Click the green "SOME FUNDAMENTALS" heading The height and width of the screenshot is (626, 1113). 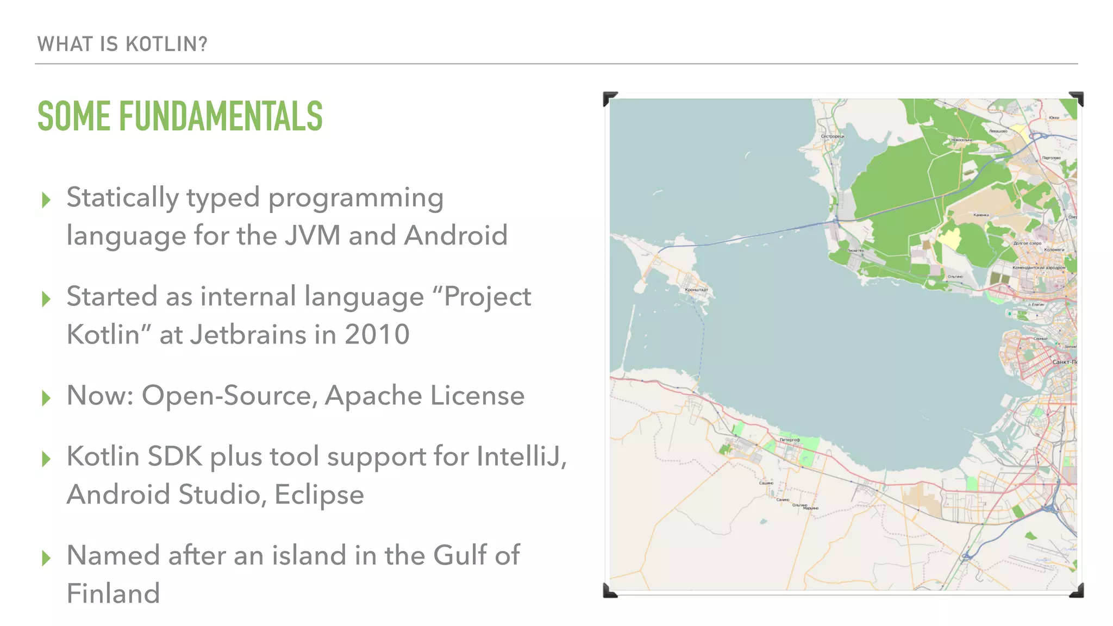pos(180,116)
